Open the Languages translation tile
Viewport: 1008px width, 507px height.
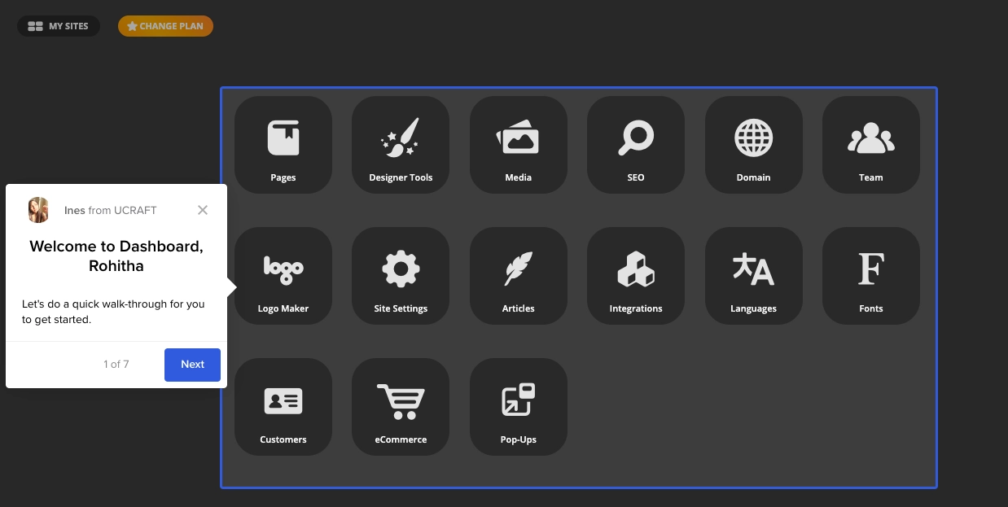pyautogui.click(x=754, y=276)
